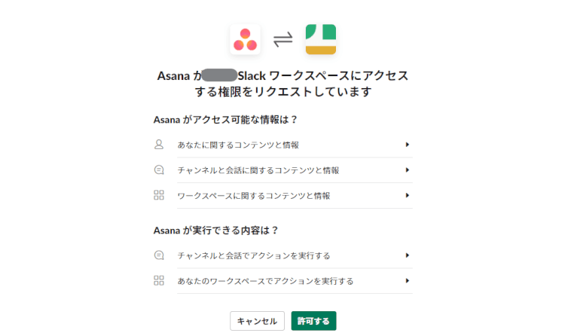Expand arrow for あなたのワークスペースでアクションを実行する
Viewport: 565px width, 336px height.
407,280
